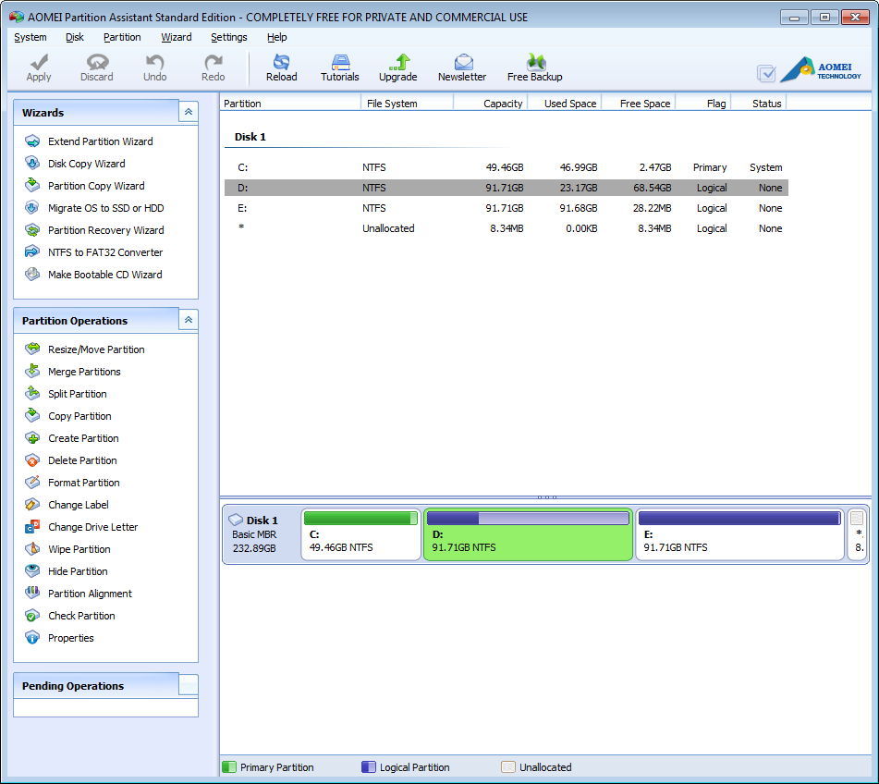The image size is (879, 784).
Task: Select Copy Partition operation
Action: pyautogui.click(x=79, y=416)
